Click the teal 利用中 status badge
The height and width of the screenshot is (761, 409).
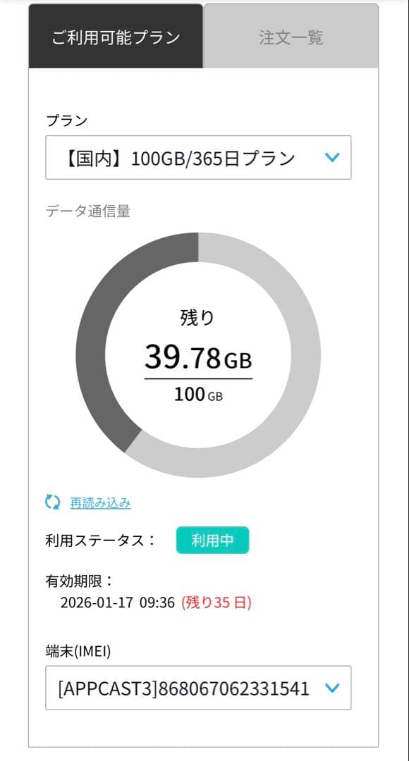point(213,540)
